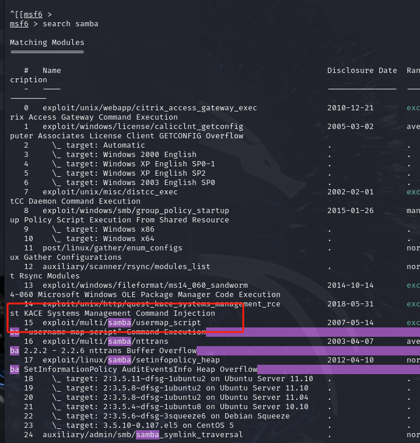Select exploit/unix/webapp/citrix_access_gateway_exec path
420x443 pixels.
point(150,108)
